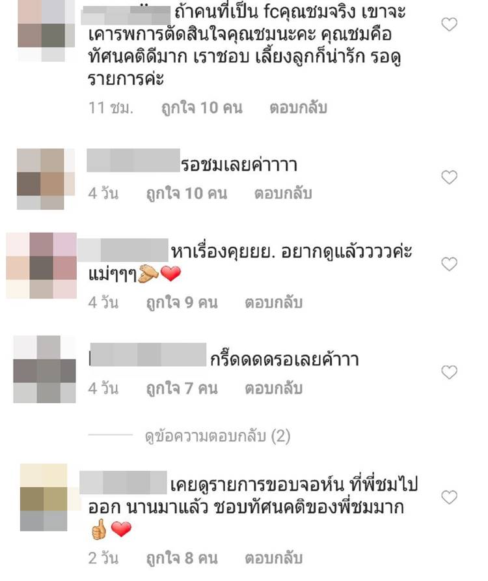
Task: Open avatar of 'หาเรื่องคุยยย' commenter
Action: [x=42, y=265]
